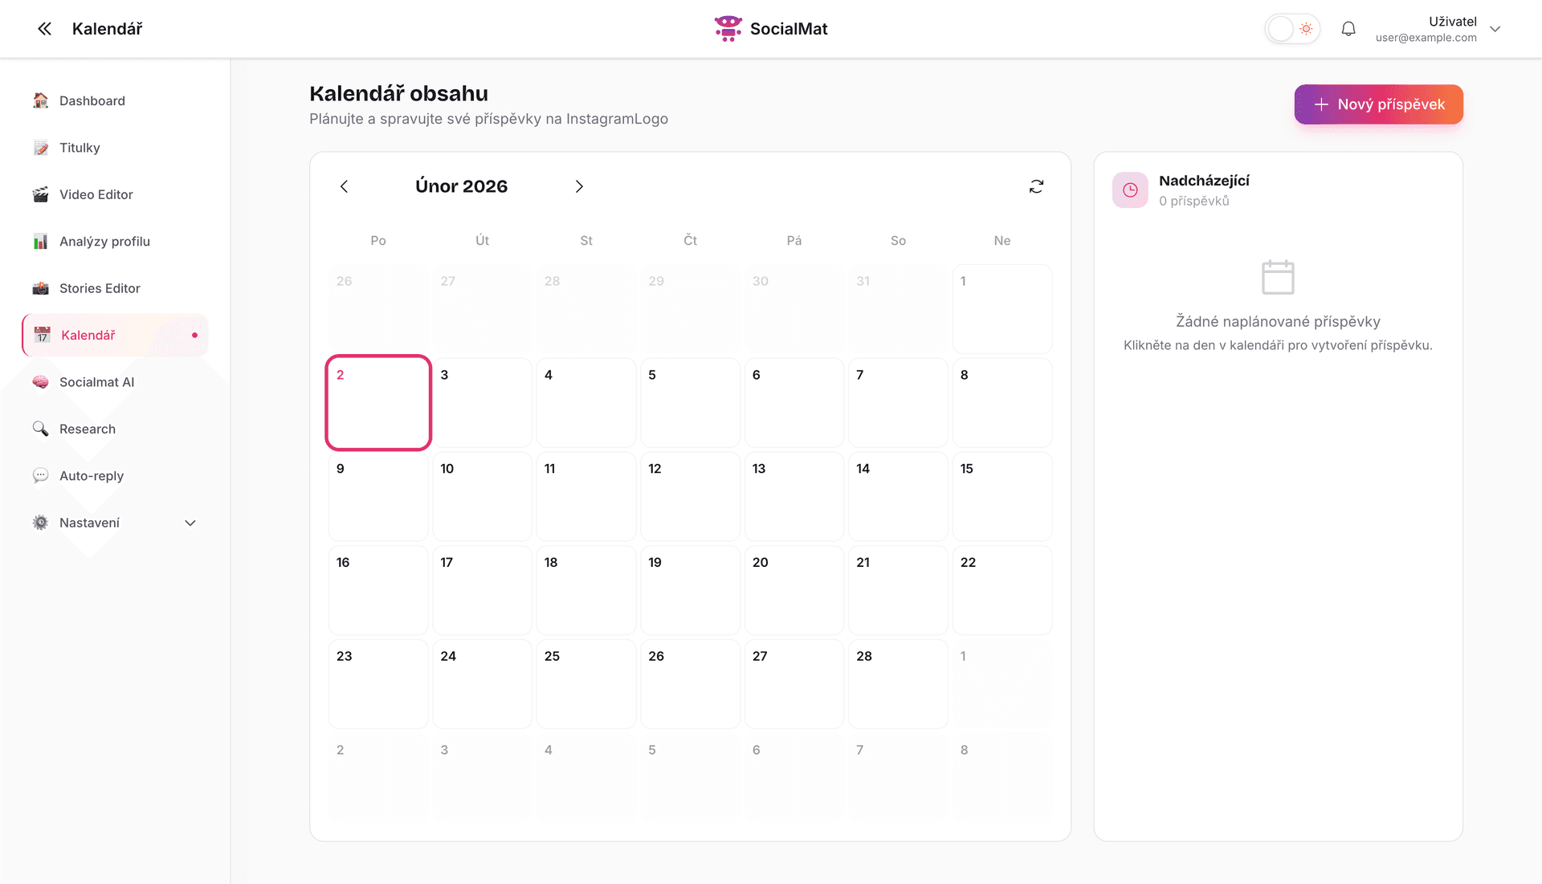Collapse the sidebar with double-chevron icon
1542x884 pixels.
pos(44,29)
